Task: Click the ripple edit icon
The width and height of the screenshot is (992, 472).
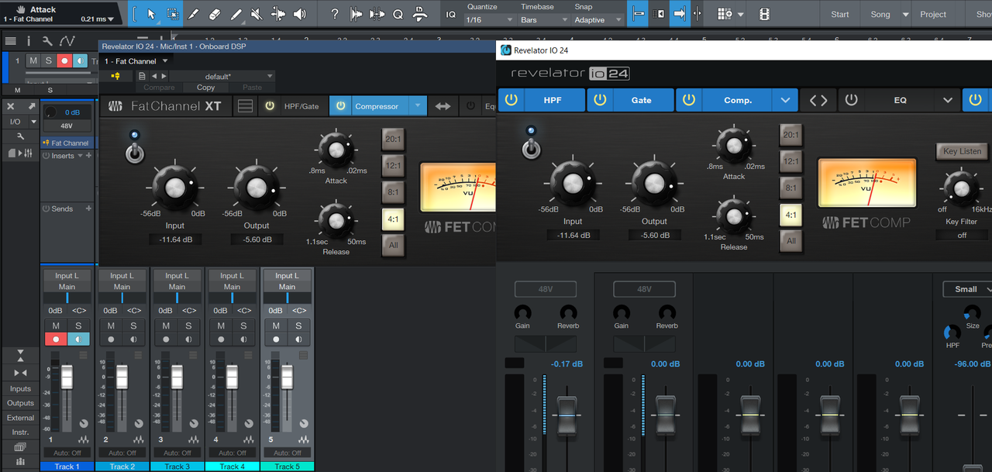Action: 660,14
